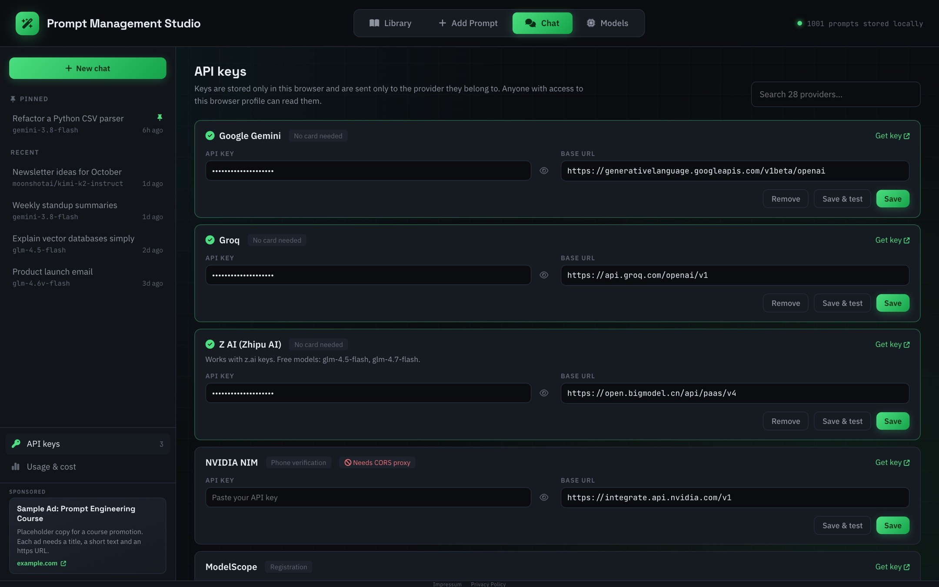
Task: Click the external link icon next to example.com
Action: pyautogui.click(x=63, y=563)
